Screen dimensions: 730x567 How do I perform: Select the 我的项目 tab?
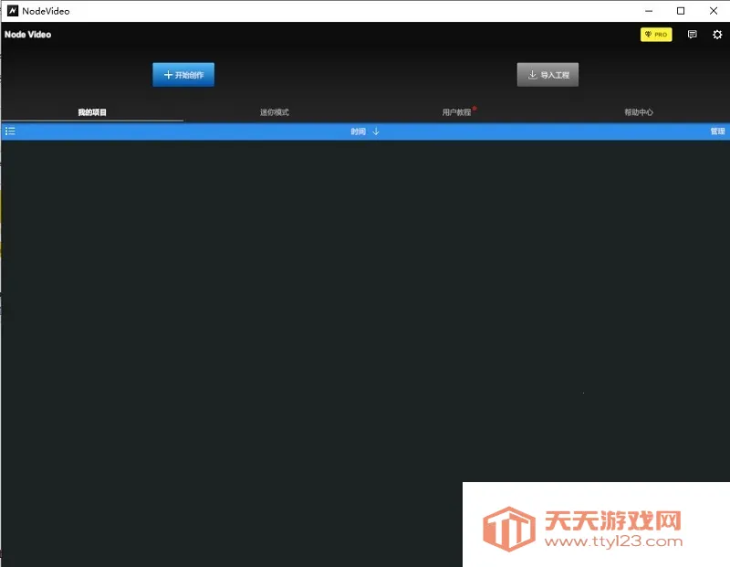point(90,111)
